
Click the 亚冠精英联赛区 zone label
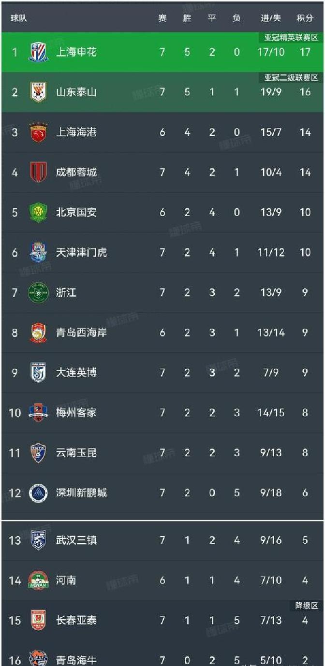click(291, 38)
